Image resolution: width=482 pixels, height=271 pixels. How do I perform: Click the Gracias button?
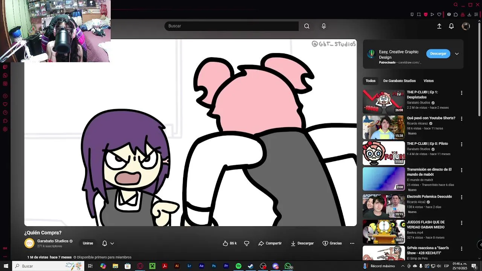332,243
